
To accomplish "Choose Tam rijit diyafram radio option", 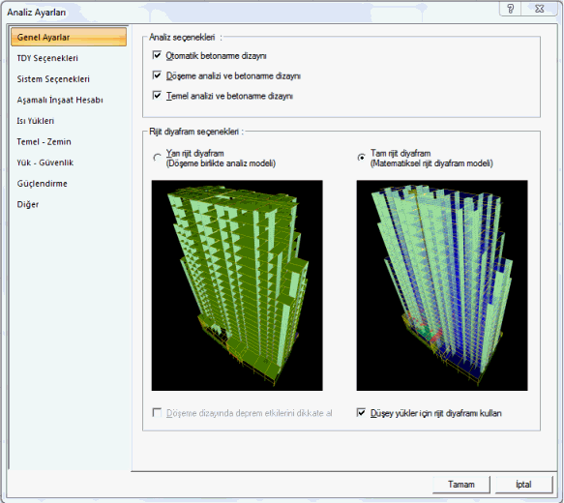I will (x=361, y=158).
